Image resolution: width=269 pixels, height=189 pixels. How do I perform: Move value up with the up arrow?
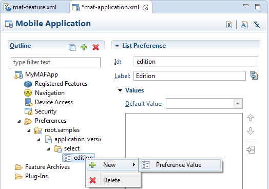[251, 118]
